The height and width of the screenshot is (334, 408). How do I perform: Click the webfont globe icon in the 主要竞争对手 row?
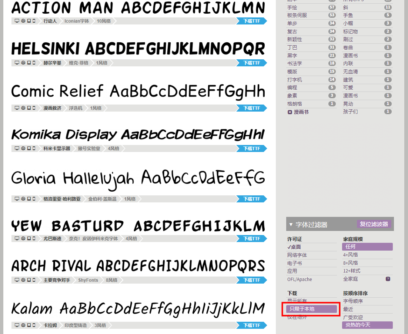[x=23, y=280]
